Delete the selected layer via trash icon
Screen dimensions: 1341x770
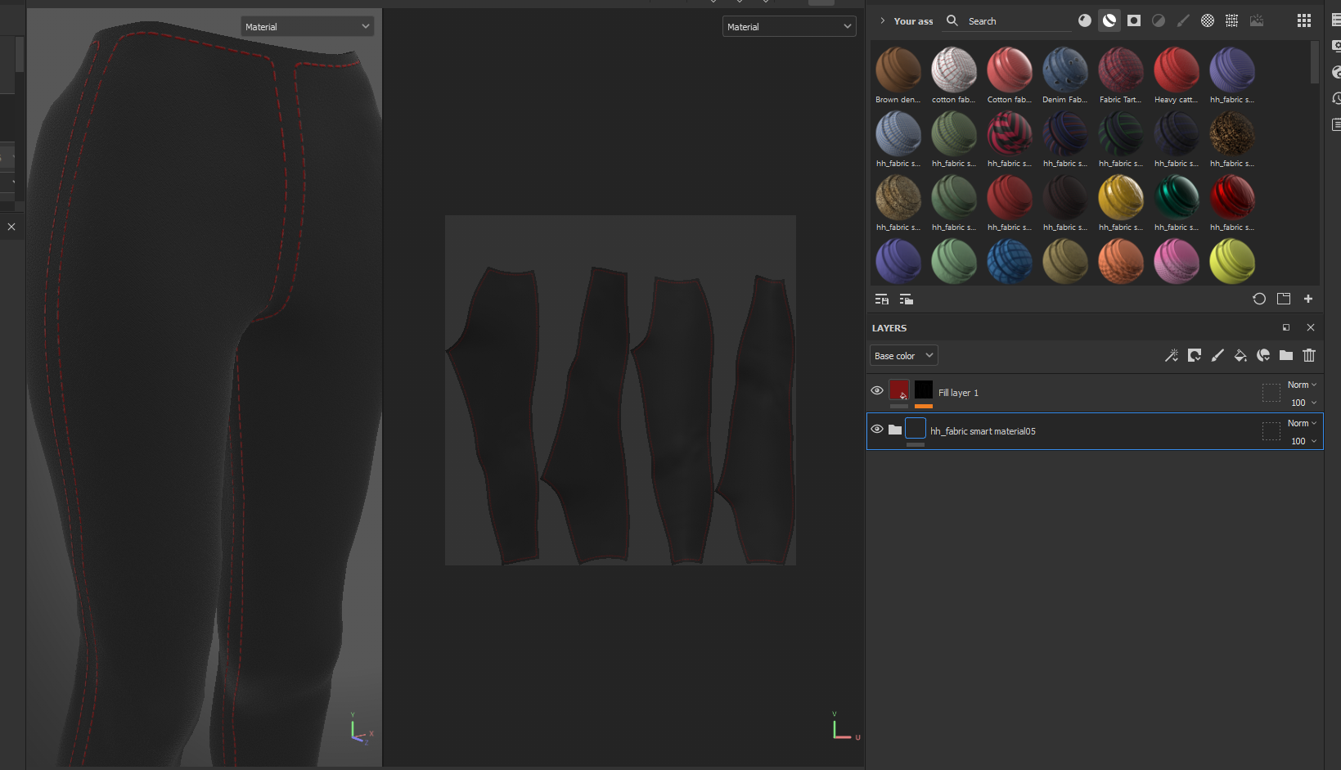coord(1308,355)
